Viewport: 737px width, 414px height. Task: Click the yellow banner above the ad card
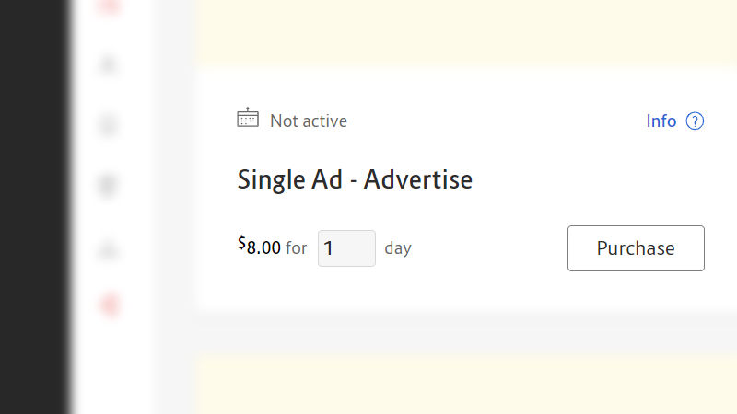click(461, 32)
